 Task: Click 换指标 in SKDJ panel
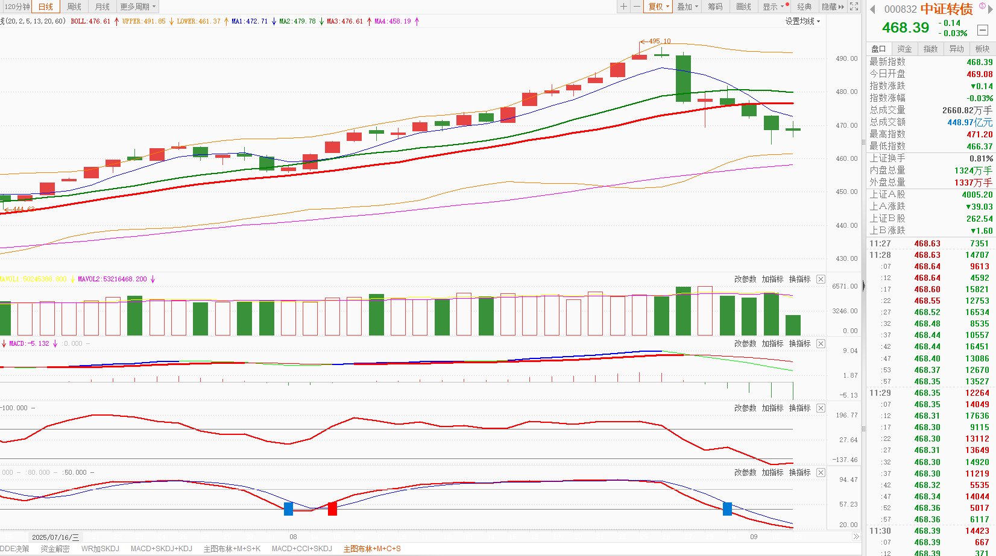click(799, 472)
